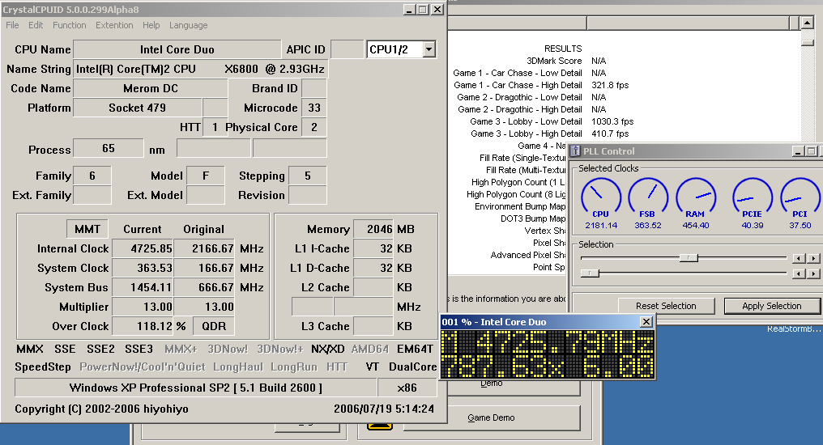Click lower slider's left arrow stepper
Viewport: 823px width, 445px height.
click(x=799, y=273)
